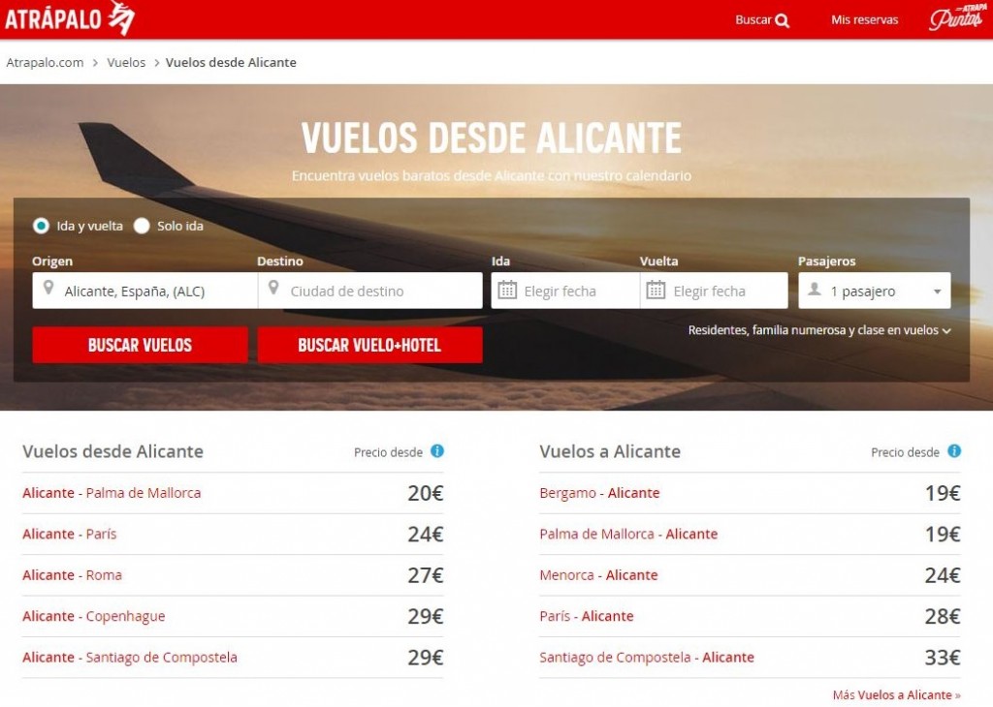
Task: Click the info icon beside Vuelos desde Alicante prices
Action: pyautogui.click(x=437, y=451)
